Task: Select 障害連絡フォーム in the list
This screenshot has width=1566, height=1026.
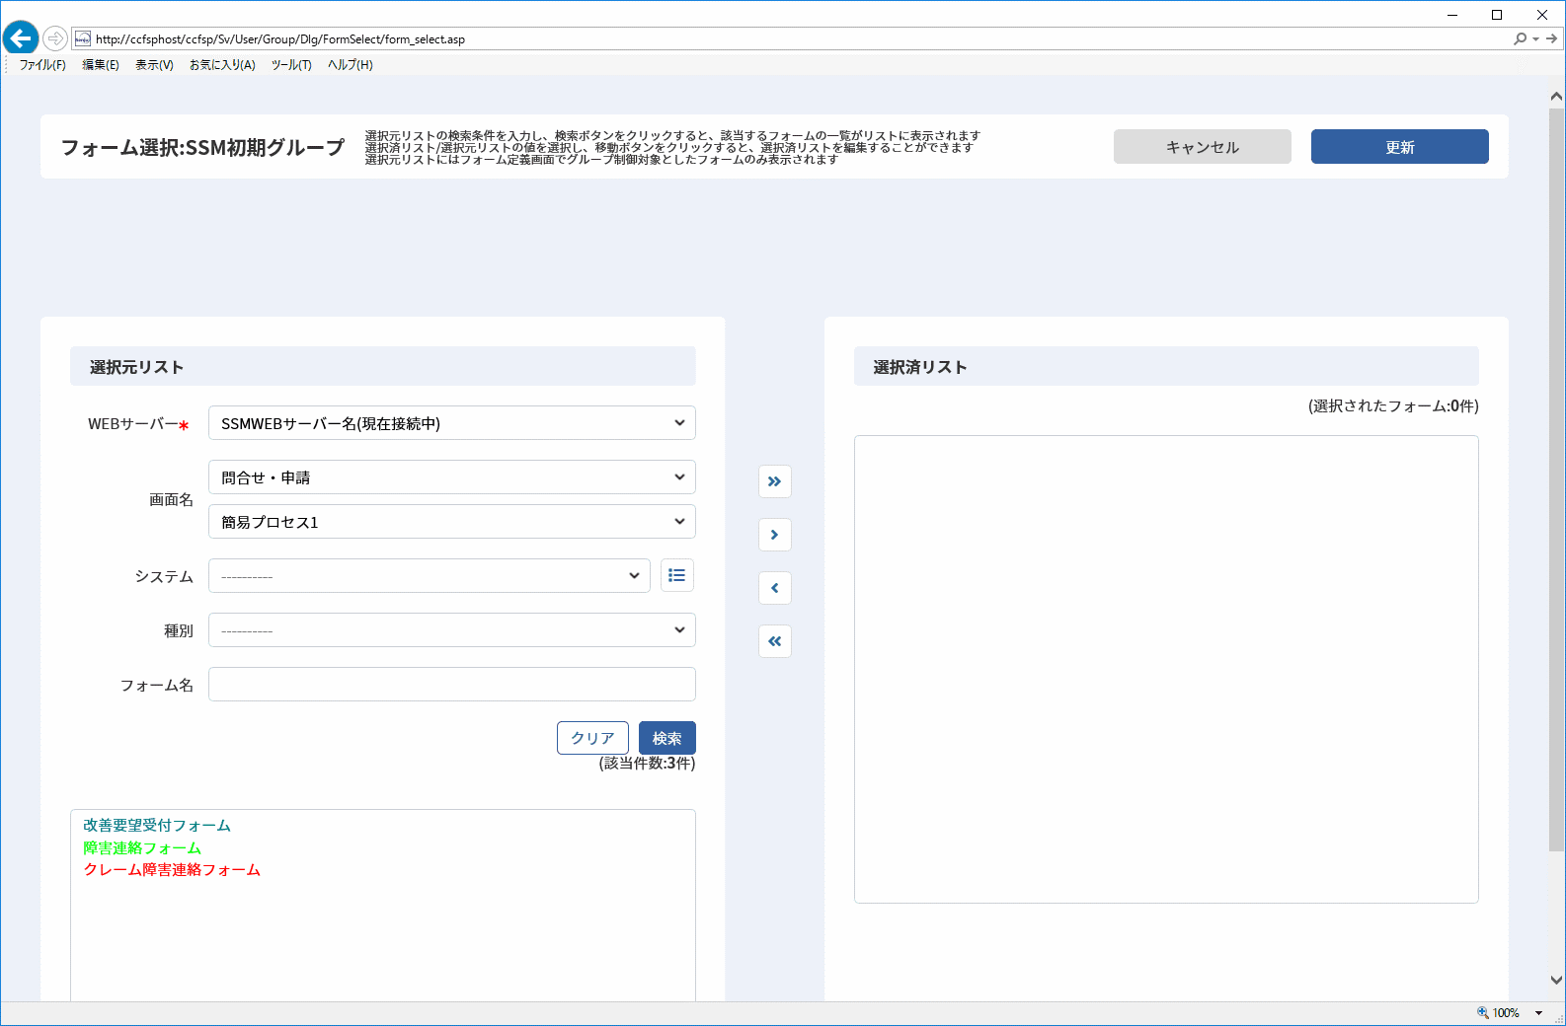Action: pos(142,848)
